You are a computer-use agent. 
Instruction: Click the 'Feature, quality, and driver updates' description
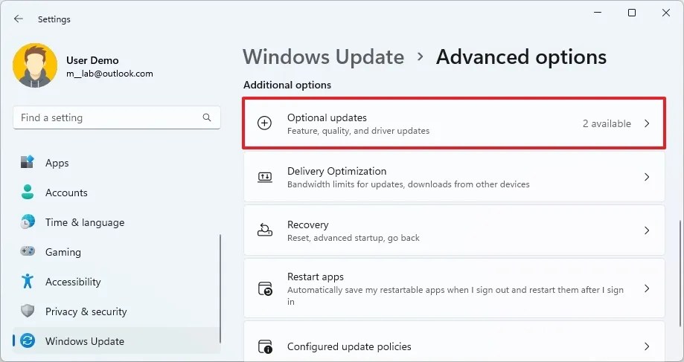(x=358, y=131)
